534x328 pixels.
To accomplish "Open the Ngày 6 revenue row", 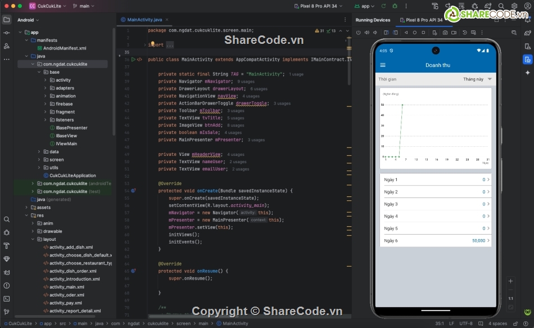I will pos(436,241).
